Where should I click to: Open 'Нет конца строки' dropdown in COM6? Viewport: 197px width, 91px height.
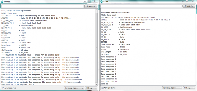(172, 88)
